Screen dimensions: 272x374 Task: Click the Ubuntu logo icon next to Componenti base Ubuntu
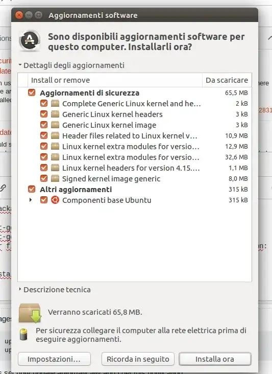point(55,200)
